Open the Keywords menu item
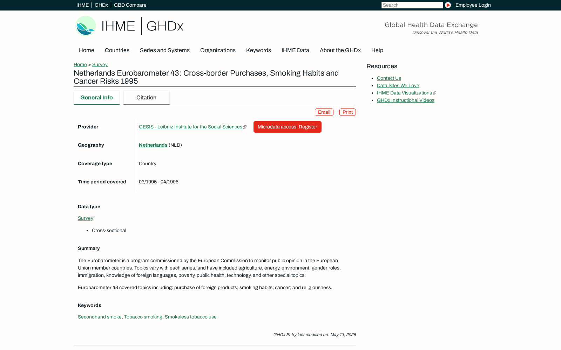The image size is (561, 350). 258,50
